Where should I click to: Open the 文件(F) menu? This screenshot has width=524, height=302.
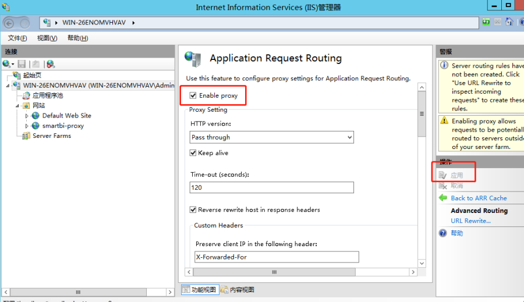17,38
